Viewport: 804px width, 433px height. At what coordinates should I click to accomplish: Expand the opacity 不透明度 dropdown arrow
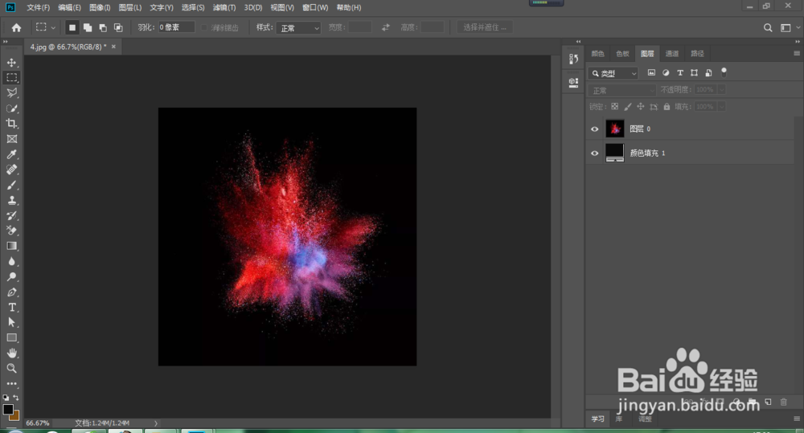[721, 90]
